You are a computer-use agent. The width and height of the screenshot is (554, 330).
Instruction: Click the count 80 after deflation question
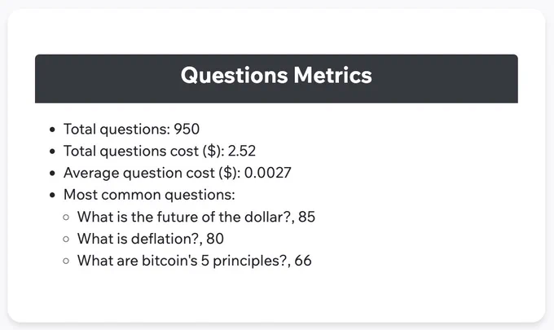click(x=215, y=239)
